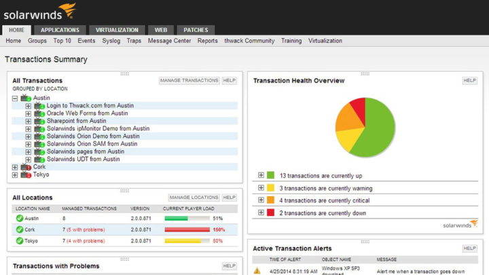
Task: Switch to the APPLICATIONS tab
Action: click(x=60, y=30)
